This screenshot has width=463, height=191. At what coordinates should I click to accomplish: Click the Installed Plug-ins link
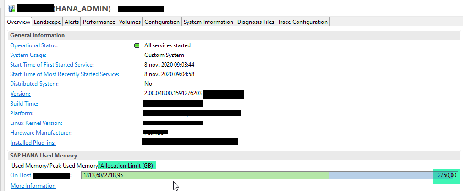pos(33,143)
